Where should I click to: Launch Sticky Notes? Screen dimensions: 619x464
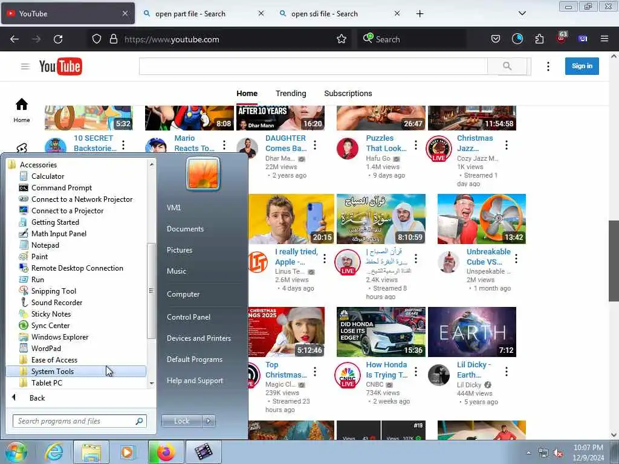[x=51, y=314]
